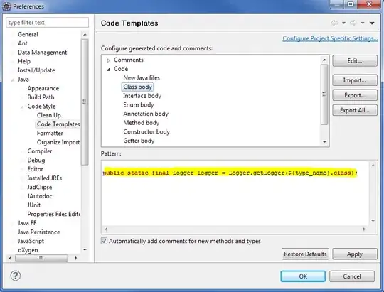
Task: Select Code Templates tree item
Action: pyautogui.click(x=58, y=124)
